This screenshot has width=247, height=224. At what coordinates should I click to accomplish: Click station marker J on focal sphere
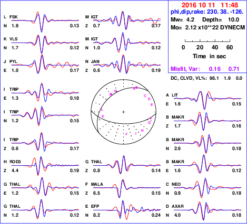[x=126, y=134]
